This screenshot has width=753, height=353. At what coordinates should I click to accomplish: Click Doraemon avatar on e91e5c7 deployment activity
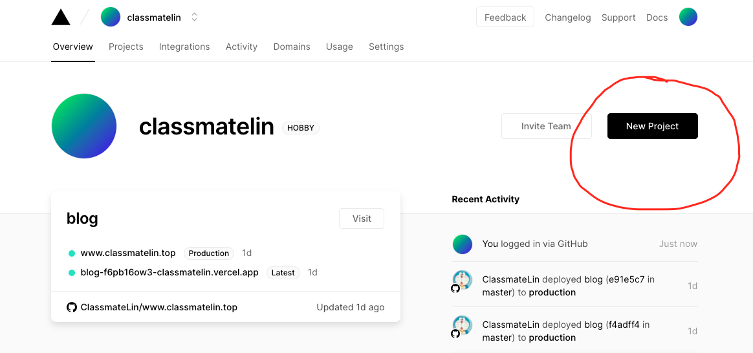click(463, 279)
